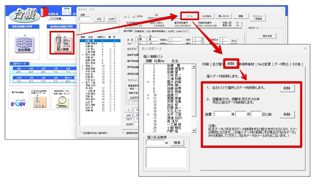Image resolution: width=317 pixels, height=186 pixels.
Task: Select 志平 小雪 in 個人情報リスト
Action: coord(168,115)
